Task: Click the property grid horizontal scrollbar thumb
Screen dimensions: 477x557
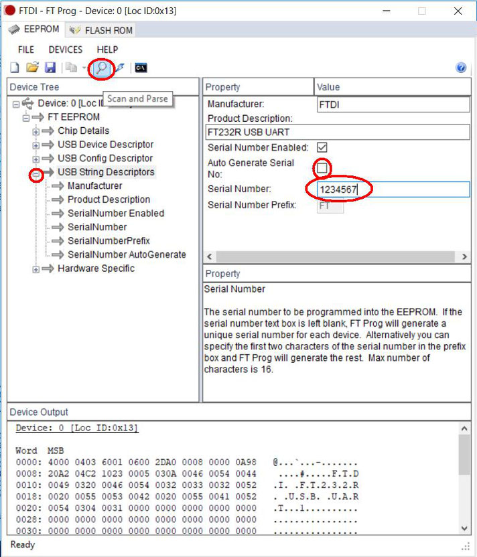Action: [335, 256]
